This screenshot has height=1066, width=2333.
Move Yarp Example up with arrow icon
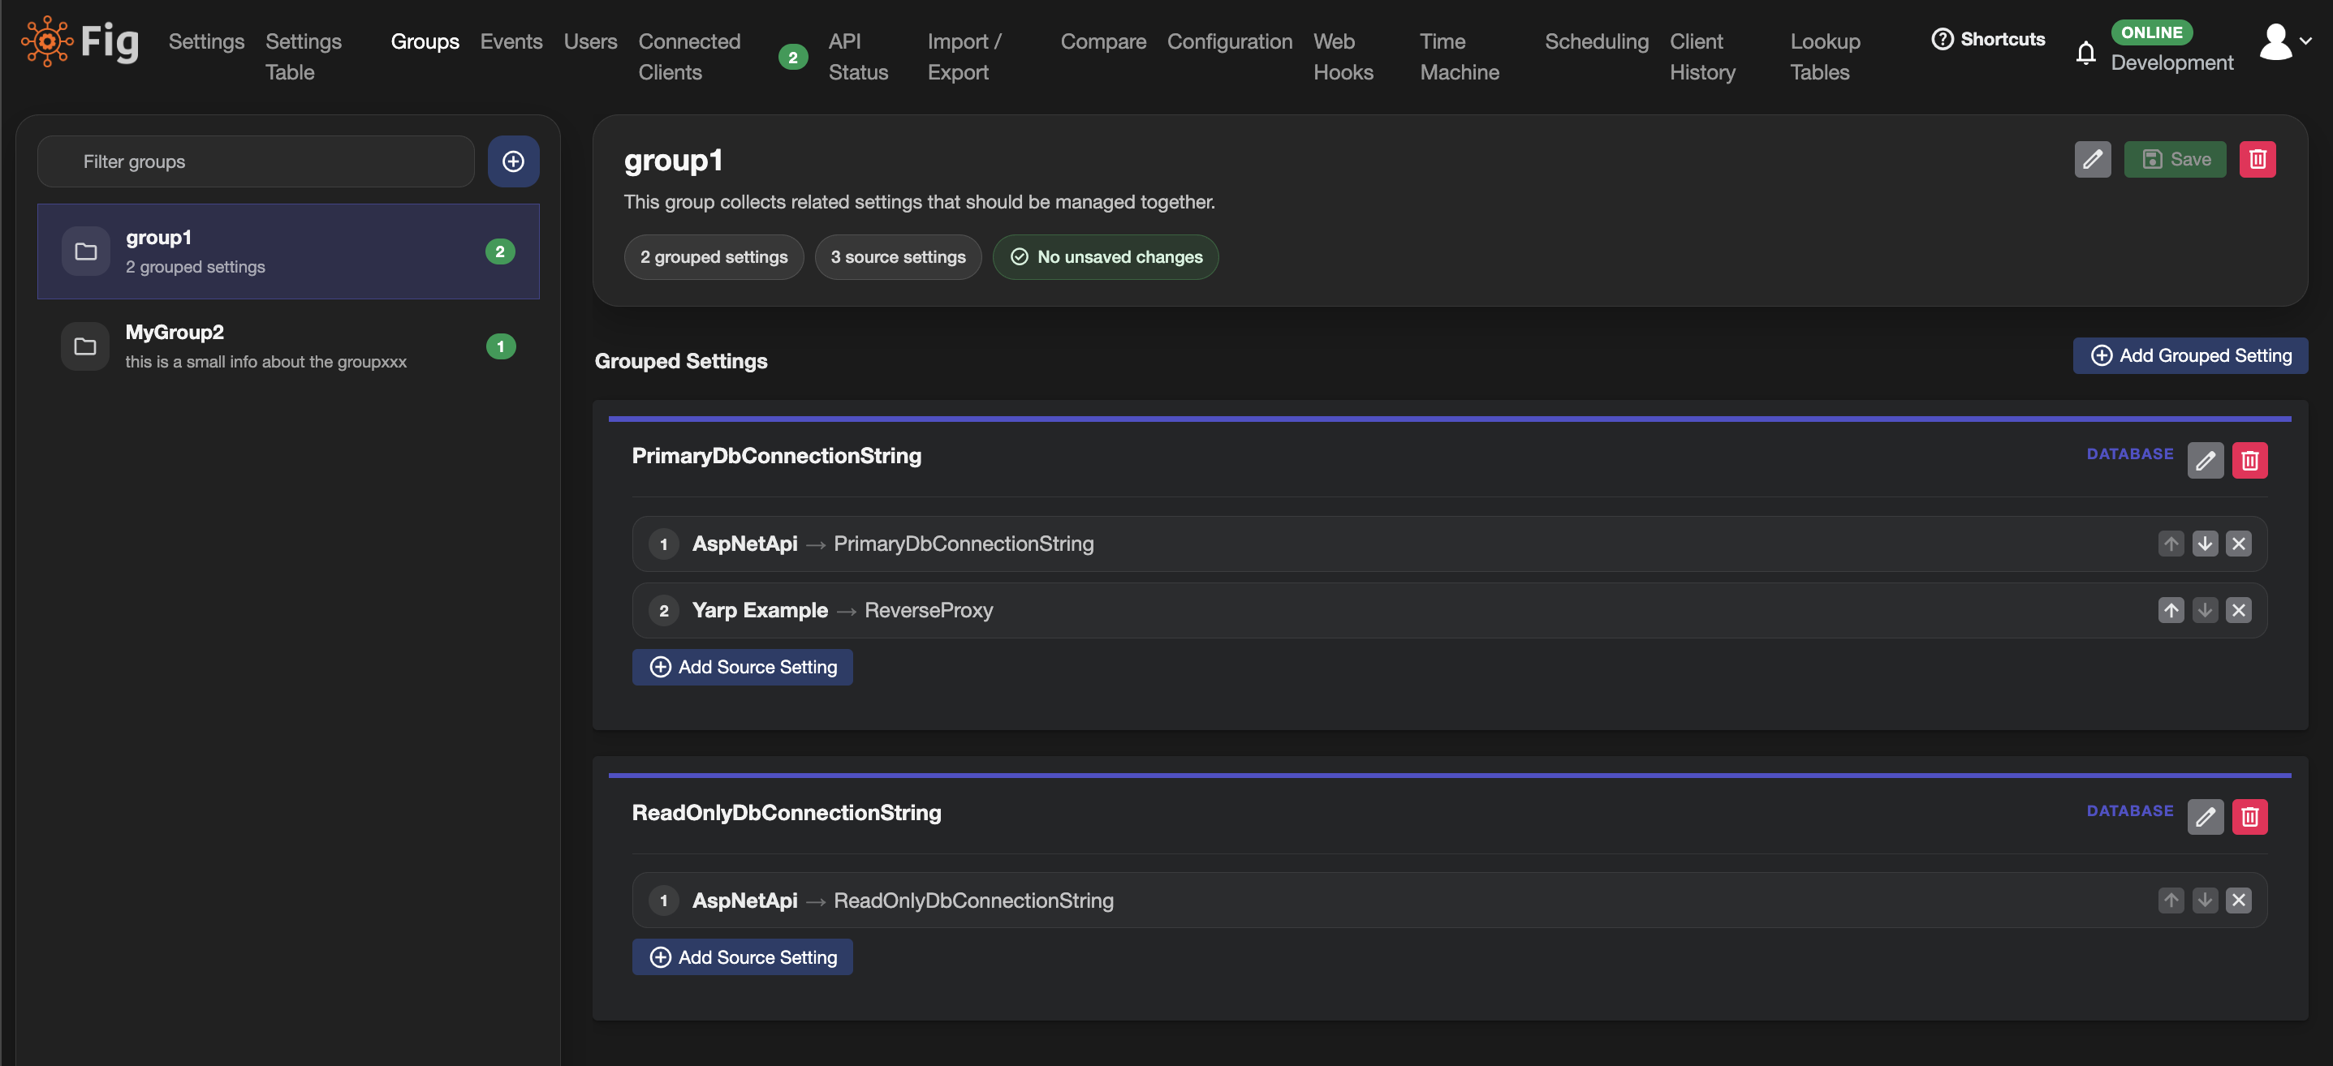[2171, 611]
